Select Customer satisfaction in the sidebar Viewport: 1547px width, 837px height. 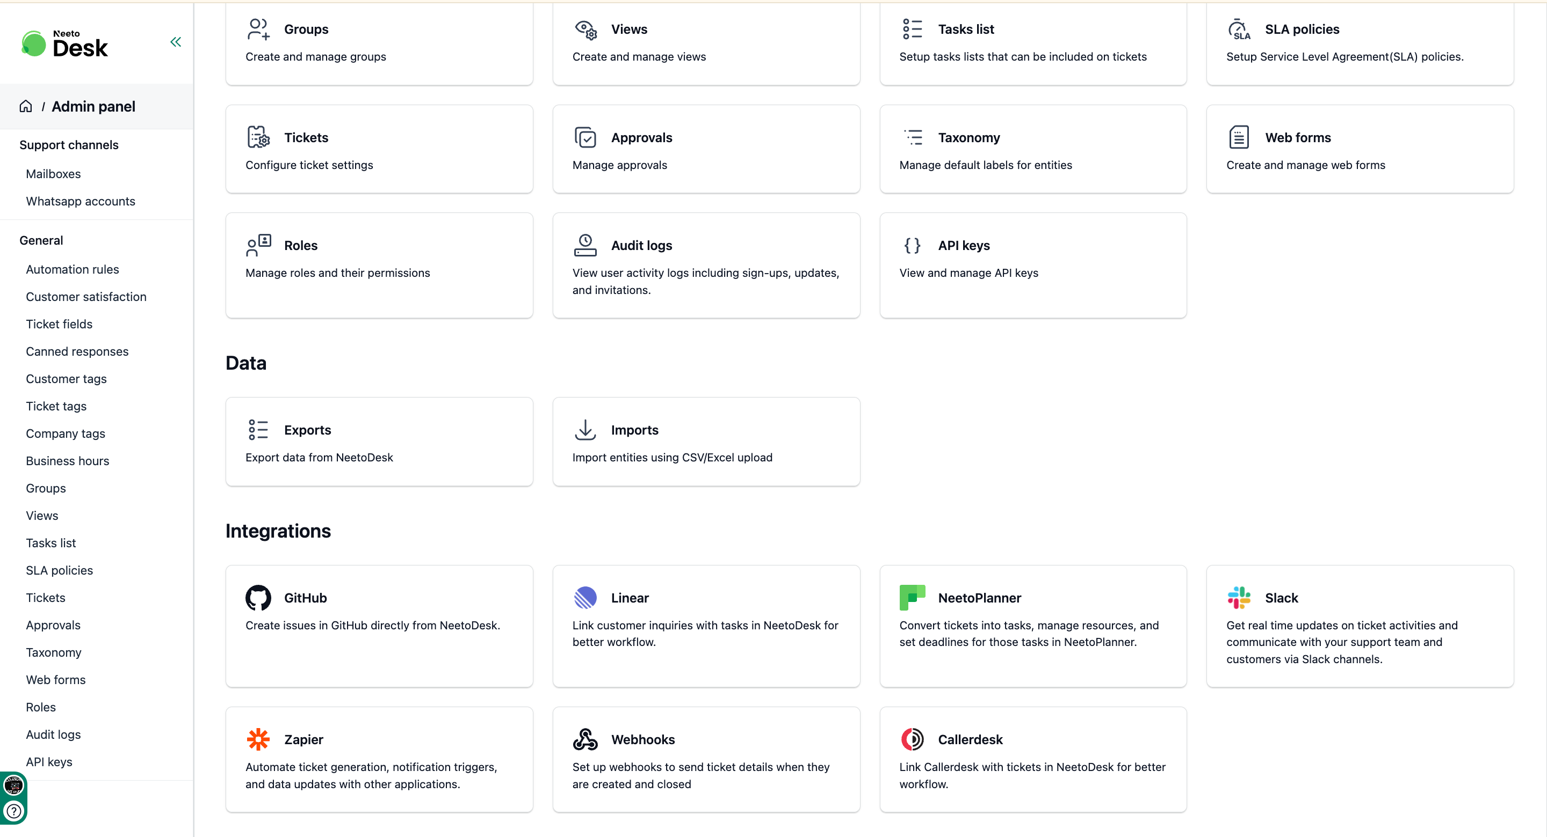86,296
